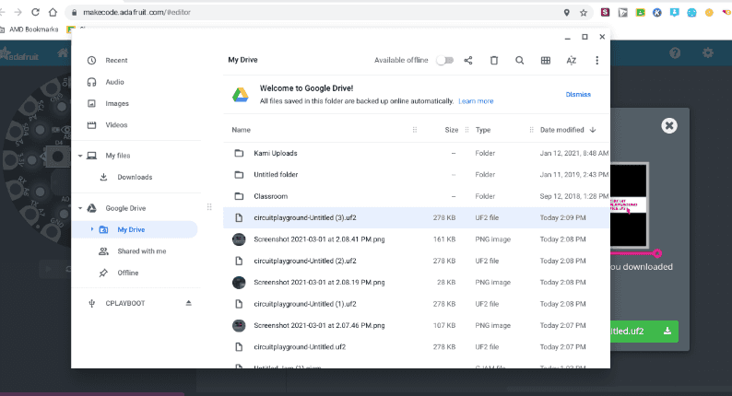Expand the My Drive folder tree
732x396 pixels.
click(x=91, y=229)
